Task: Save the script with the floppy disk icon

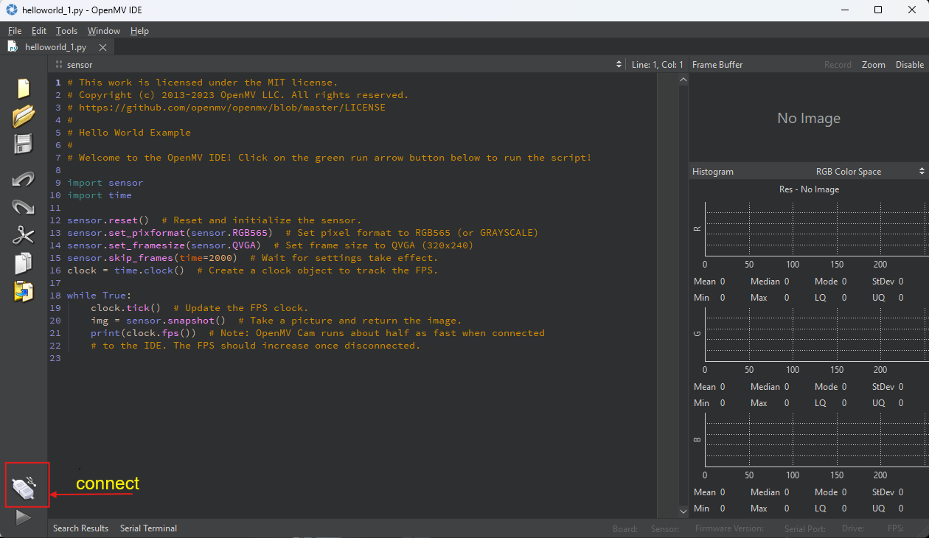Action: point(24,144)
